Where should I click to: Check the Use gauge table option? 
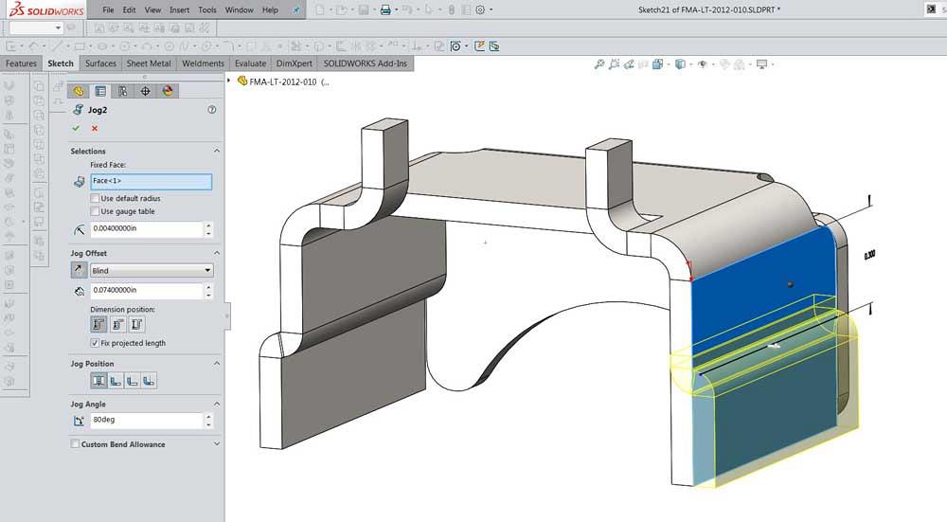(95, 211)
